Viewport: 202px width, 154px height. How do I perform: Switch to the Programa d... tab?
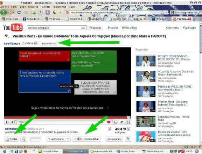75,19
